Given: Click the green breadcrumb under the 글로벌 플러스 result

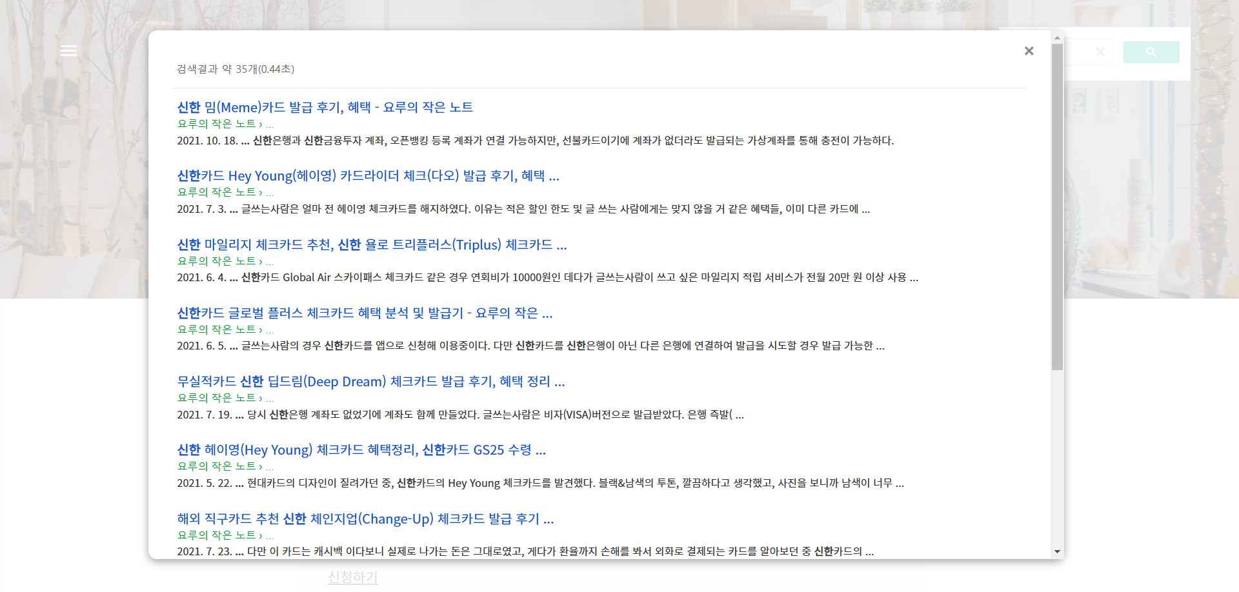Looking at the screenshot, I should (x=225, y=330).
